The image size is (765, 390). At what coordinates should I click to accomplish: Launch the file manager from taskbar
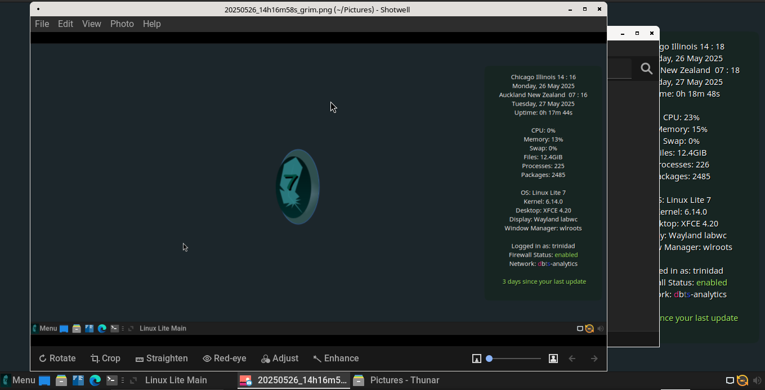click(61, 380)
